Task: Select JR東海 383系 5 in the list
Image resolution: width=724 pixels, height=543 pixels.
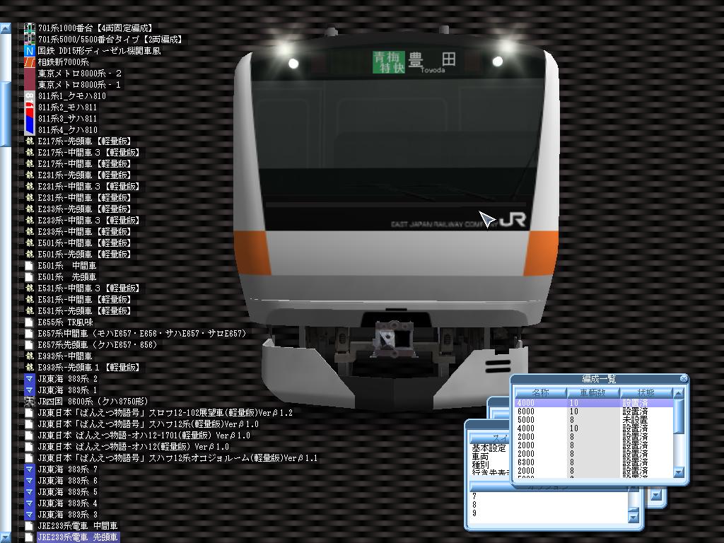Action: 67,492
